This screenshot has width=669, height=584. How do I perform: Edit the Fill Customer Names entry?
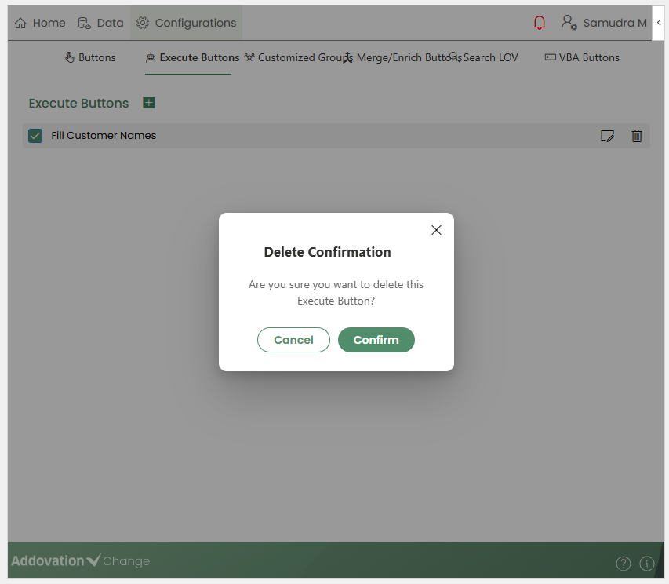pos(607,136)
